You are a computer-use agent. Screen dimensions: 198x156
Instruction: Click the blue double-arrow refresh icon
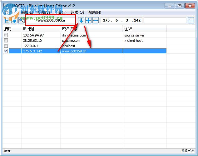coord(14,20)
